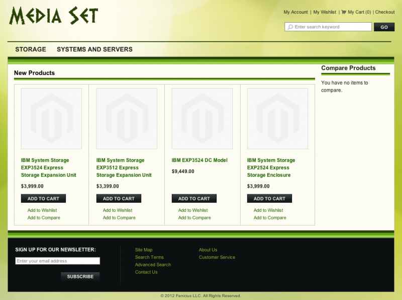The image size is (402, 300).
Task: Open EXP2524 Express Storage Enclosure image
Action: (278, 119)
